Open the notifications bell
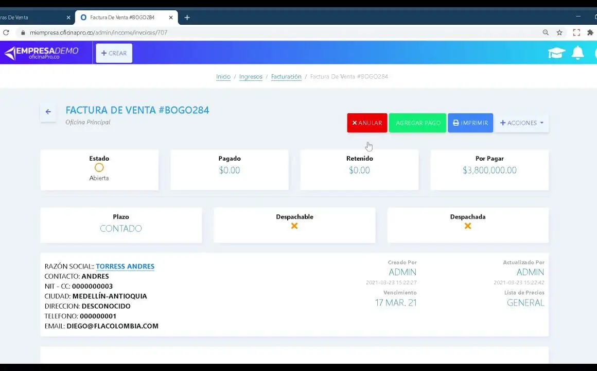 click(x=578, y=53)
